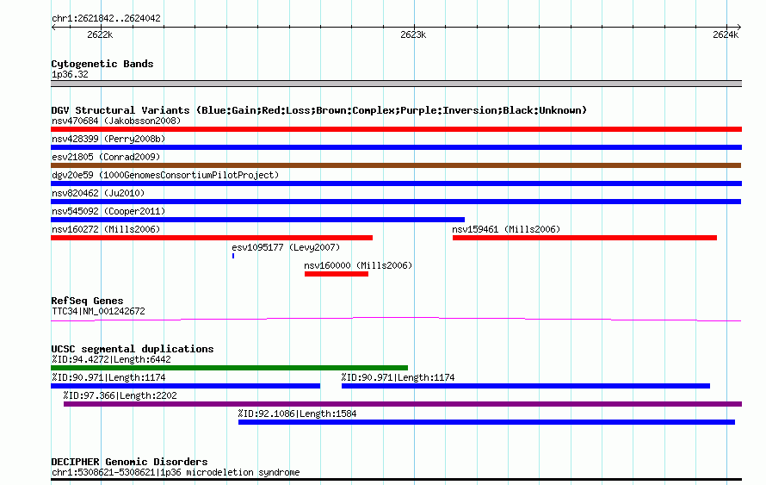Click the blue nsv820462 Ju2010 bar
Viewport: 766px width, 485px height.
[396, 202]
